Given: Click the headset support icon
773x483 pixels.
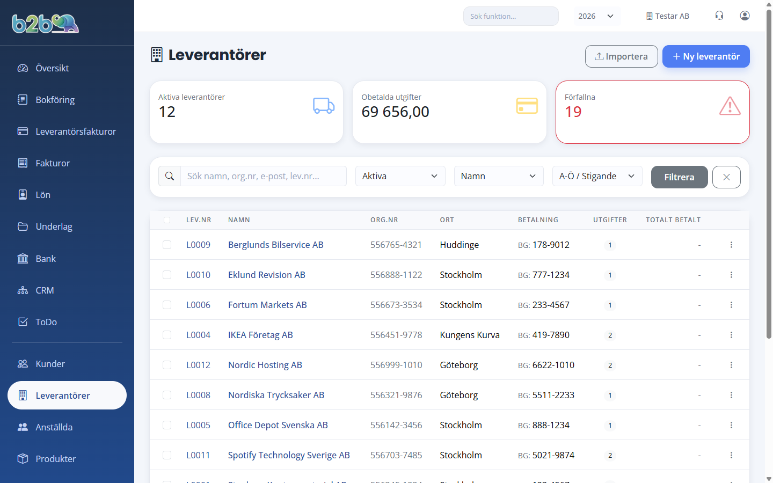Looking at the screenshot, I should click(x=719, y=16).
